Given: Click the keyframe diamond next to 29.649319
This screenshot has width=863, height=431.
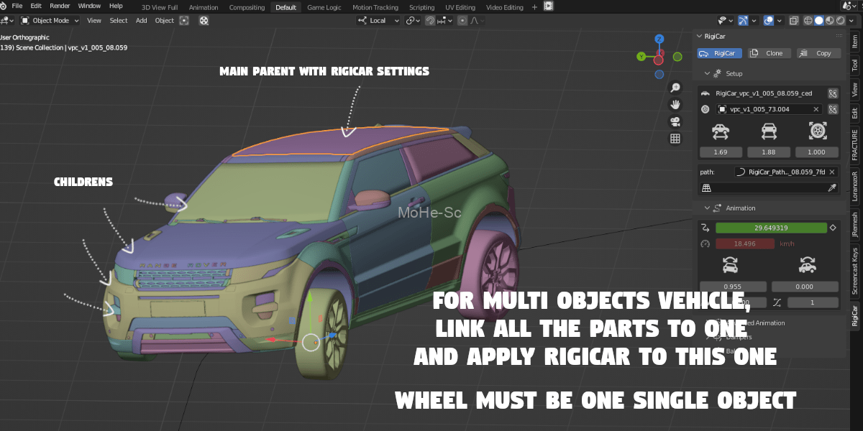Looking at the screenshot, I should click(x=833, y=228).
